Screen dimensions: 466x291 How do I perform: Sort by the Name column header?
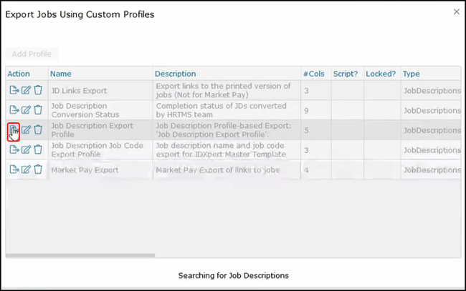click(x=61, y=74)
